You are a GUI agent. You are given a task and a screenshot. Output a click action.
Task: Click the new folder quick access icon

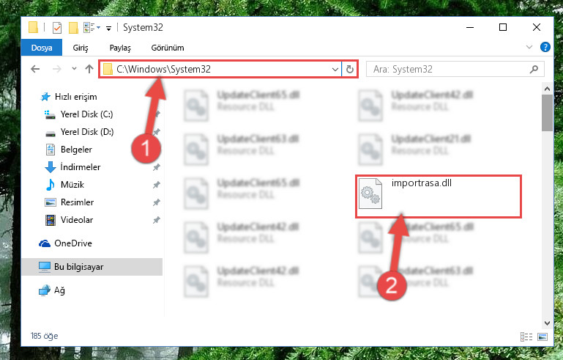tap(73, 28)
